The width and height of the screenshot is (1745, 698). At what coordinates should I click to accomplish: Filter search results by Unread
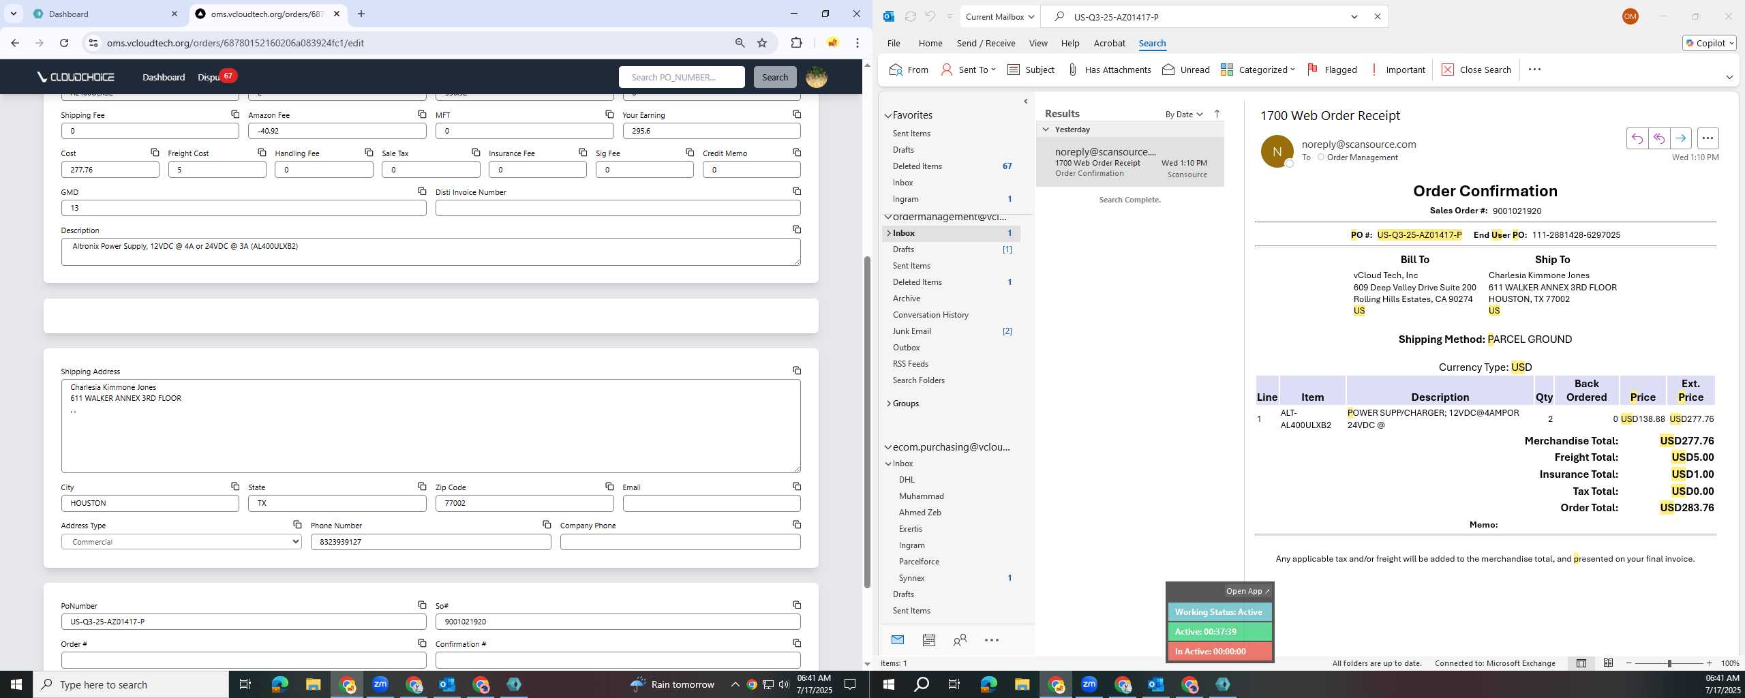click(1186, 70)
